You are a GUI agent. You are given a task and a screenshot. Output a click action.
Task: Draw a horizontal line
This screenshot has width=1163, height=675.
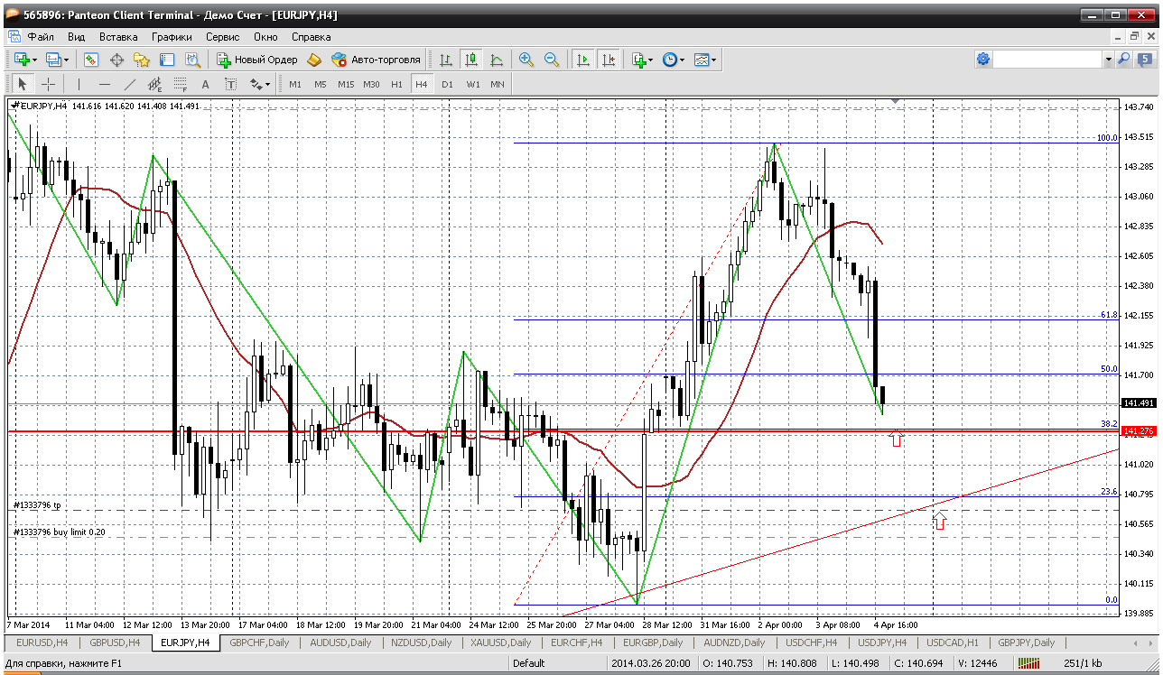click(x=104, y=84)
